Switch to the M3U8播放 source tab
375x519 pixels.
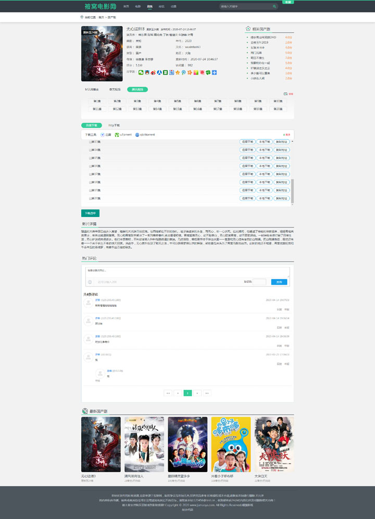(x=92, y=90)
